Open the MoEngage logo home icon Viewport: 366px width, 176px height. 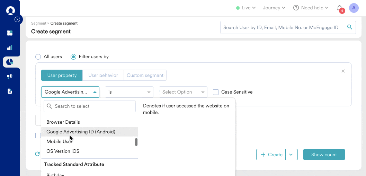(x=10, y=10)
